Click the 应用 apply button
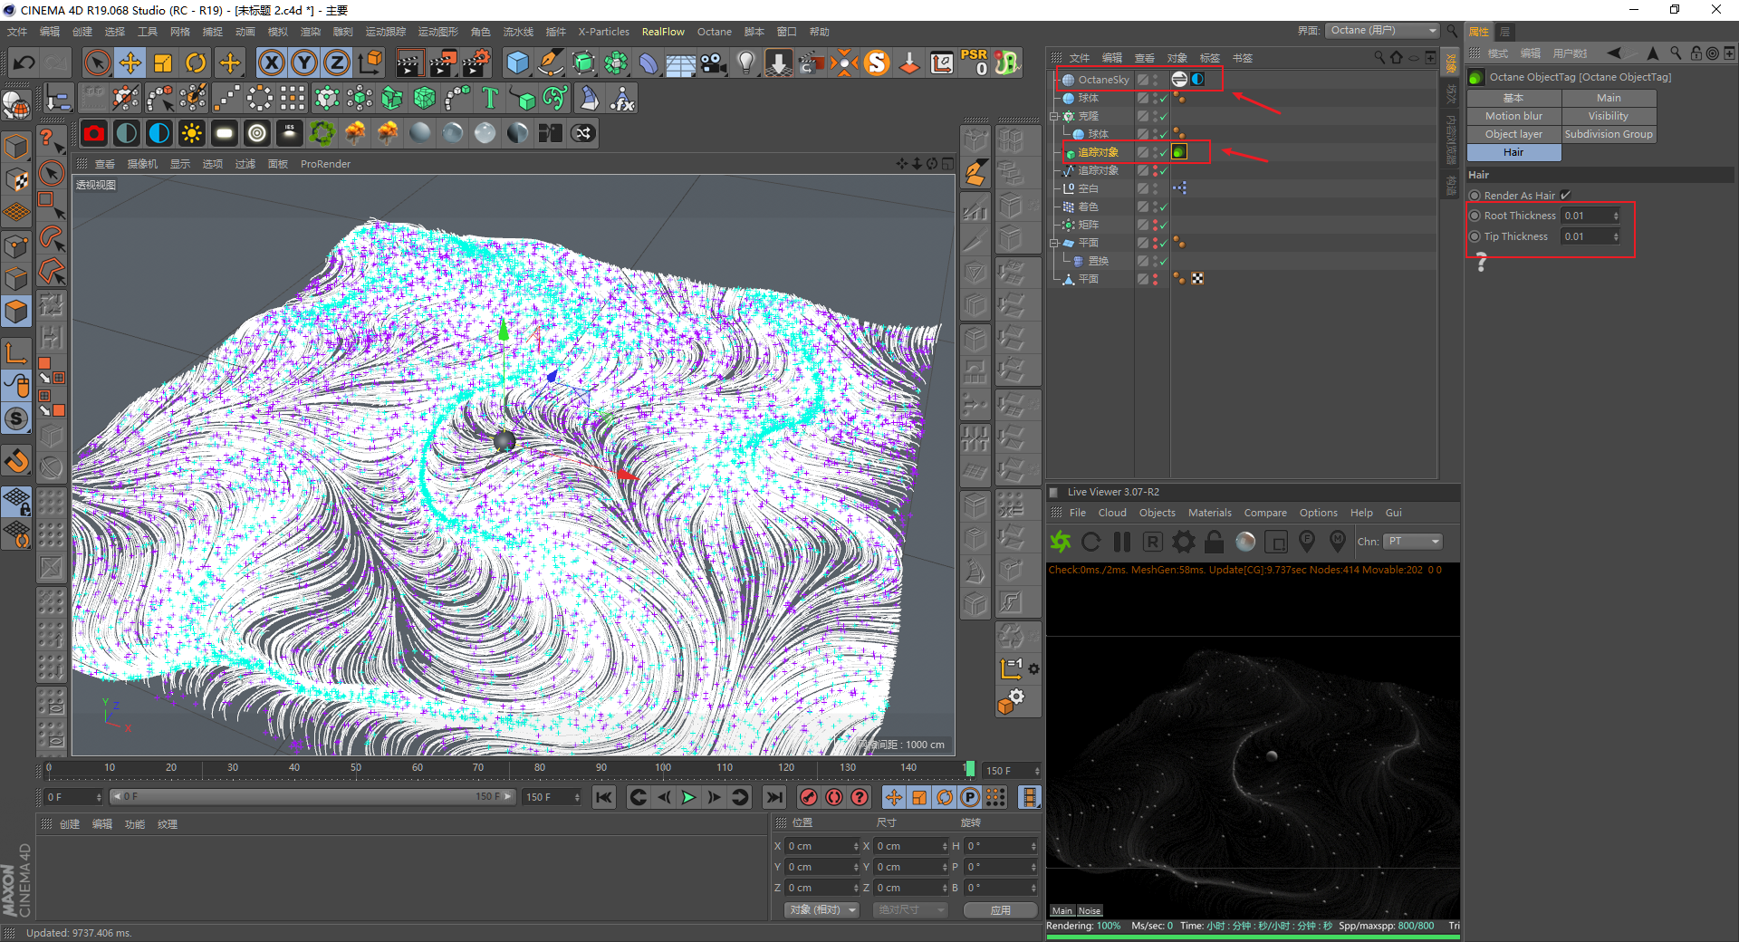 [1000, 909]
